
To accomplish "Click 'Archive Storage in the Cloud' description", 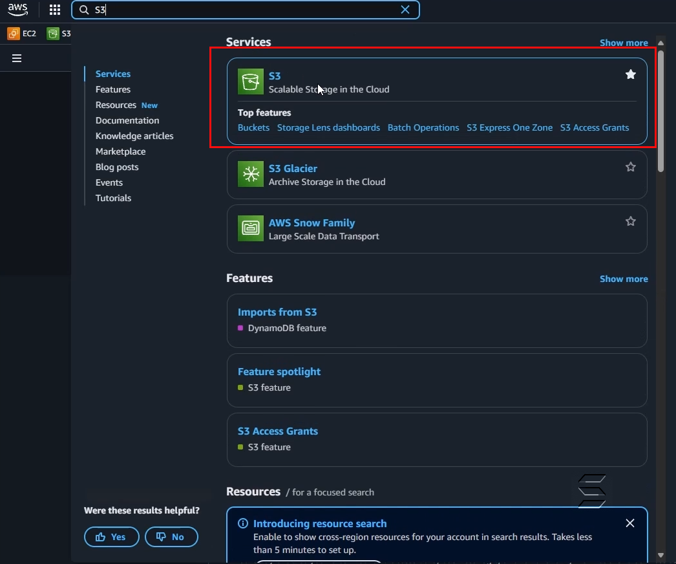I will click(327, 182).
